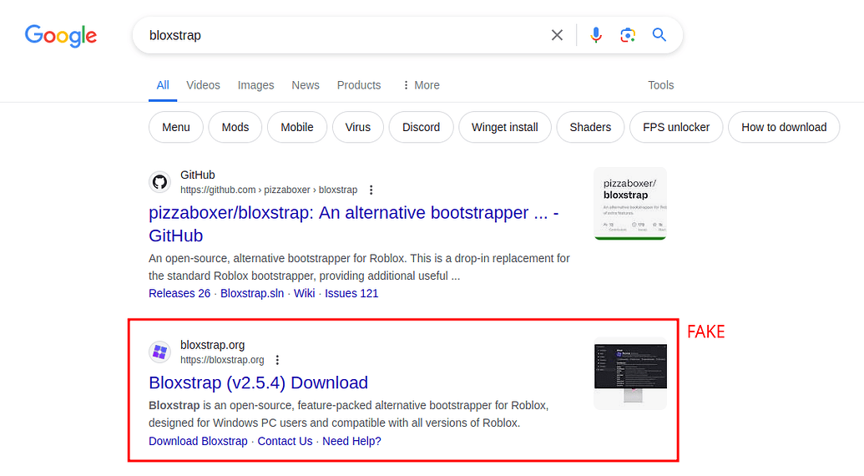The height and width of the screenshot is (476, 864).
Task: Switch to the Products tab
Action: [x=359, y=85]
